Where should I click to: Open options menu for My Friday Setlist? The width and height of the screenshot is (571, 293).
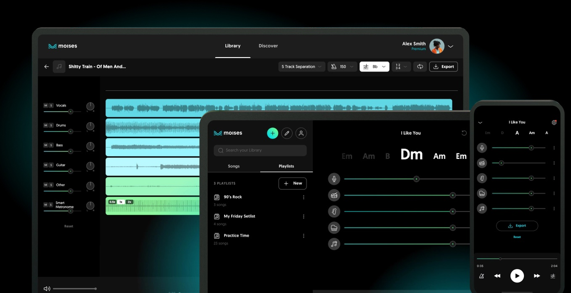click(304, 216)
